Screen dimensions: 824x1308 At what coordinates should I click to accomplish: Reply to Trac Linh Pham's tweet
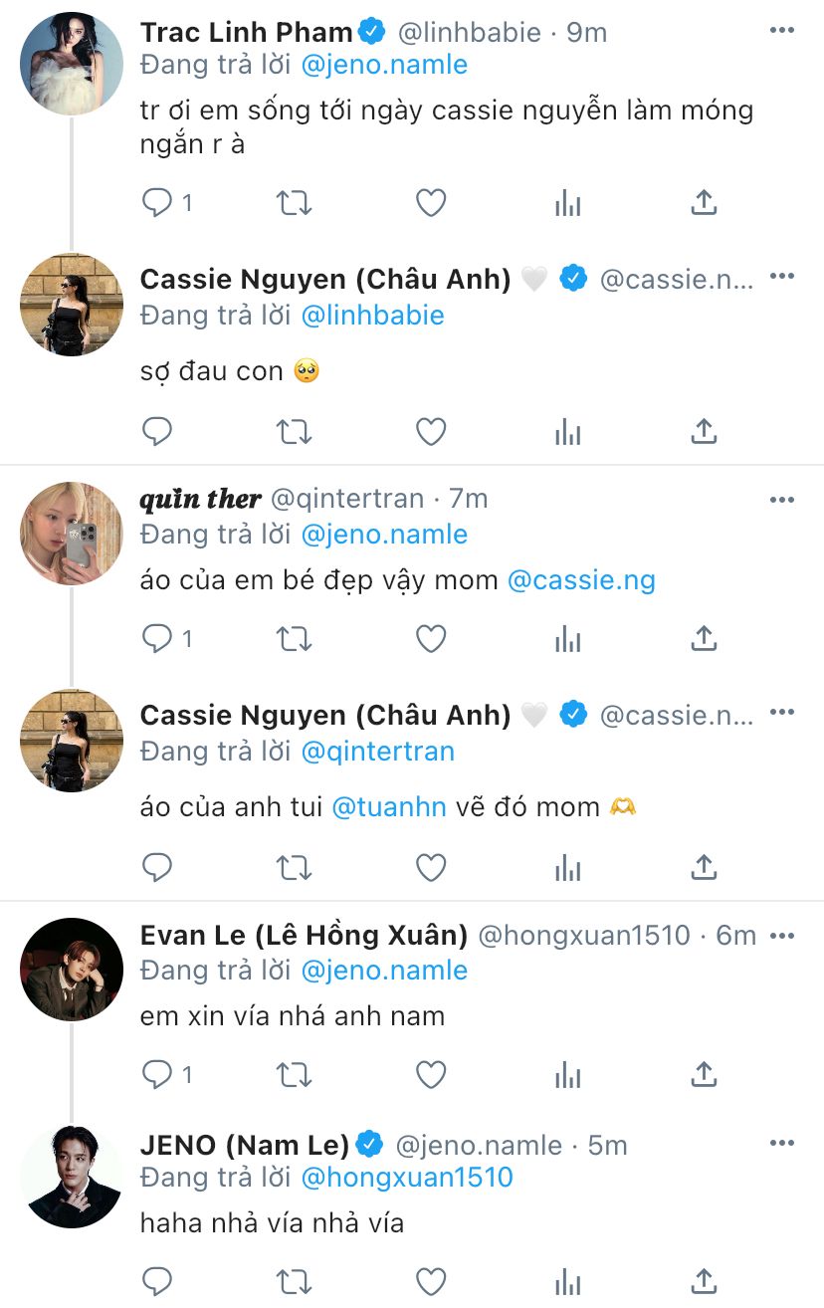[157, 204]
